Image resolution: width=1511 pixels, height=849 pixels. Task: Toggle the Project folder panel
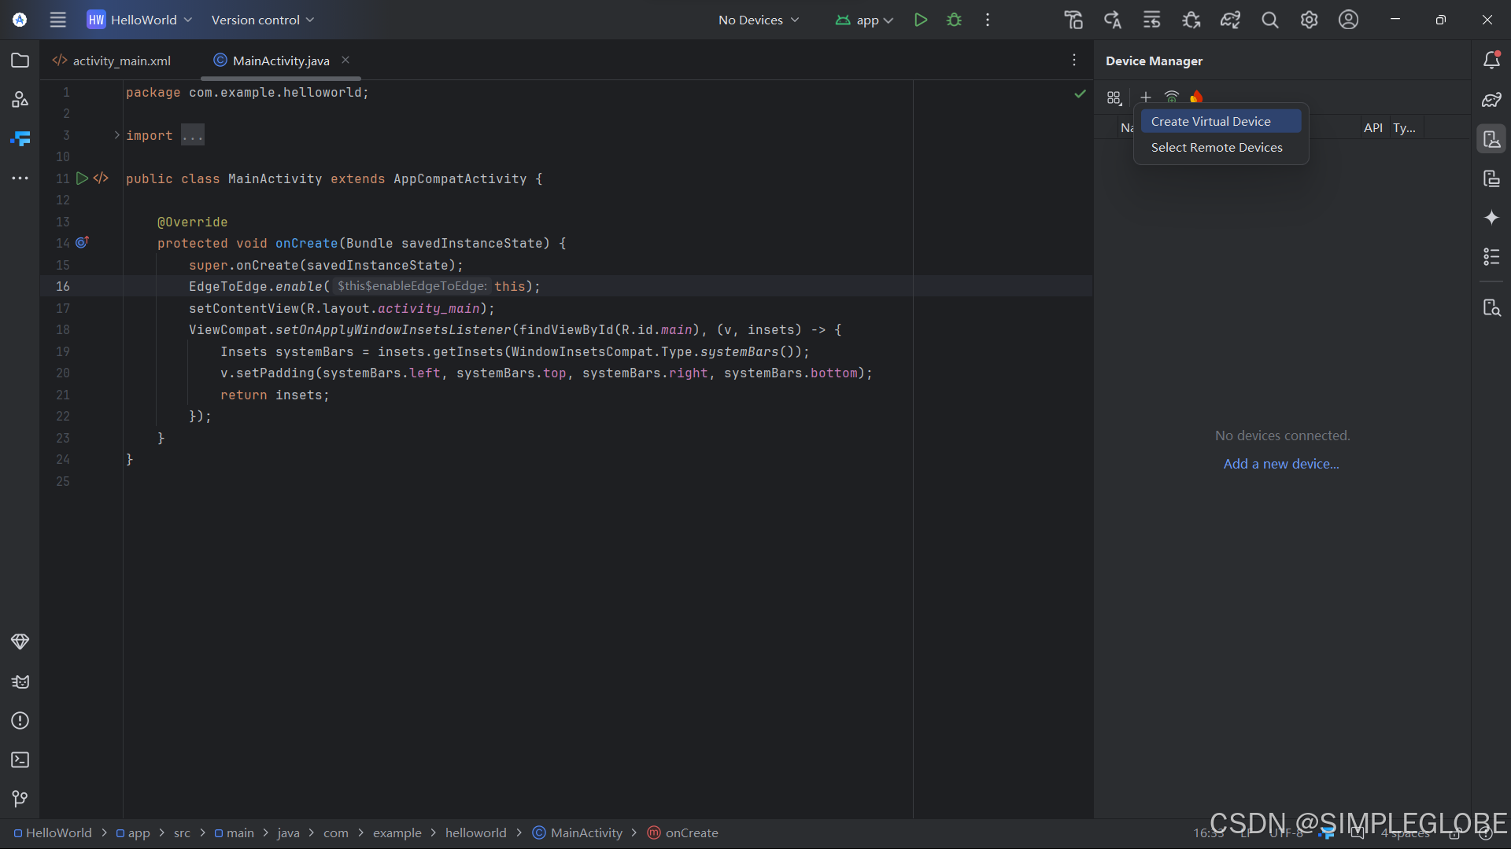(20, 61)
